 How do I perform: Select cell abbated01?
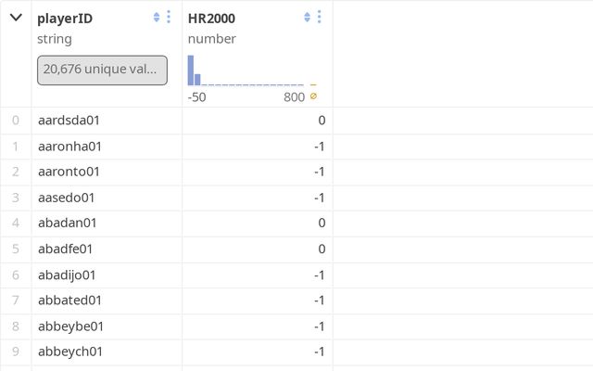pyautogui.click(x=69, y=300)
